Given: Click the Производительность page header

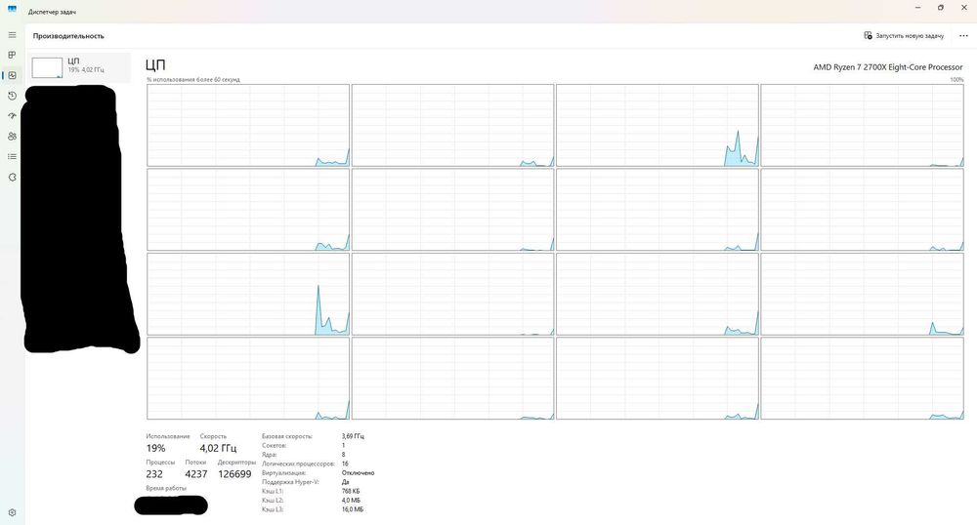Looking at the screenshot, I should coord(68,36).
